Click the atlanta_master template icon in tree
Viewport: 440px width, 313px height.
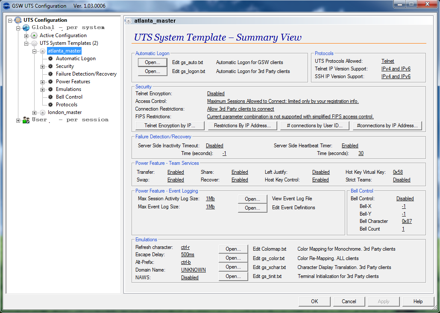(x=42, y=51)
